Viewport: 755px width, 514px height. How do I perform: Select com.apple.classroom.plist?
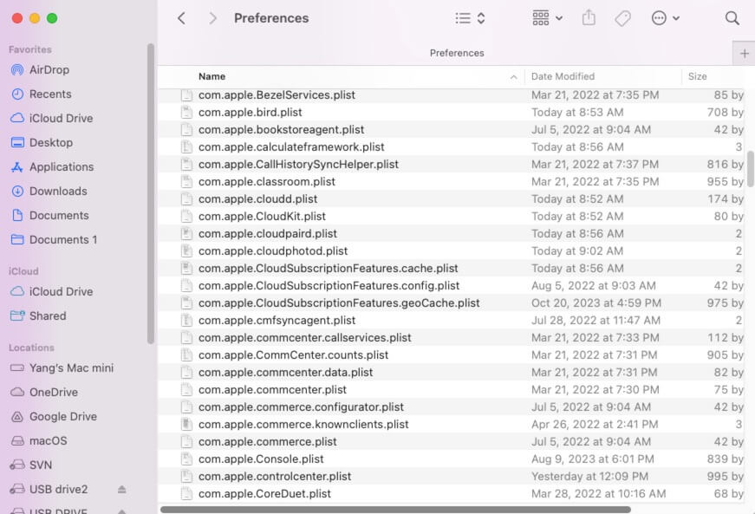click(x=267, y=182)
